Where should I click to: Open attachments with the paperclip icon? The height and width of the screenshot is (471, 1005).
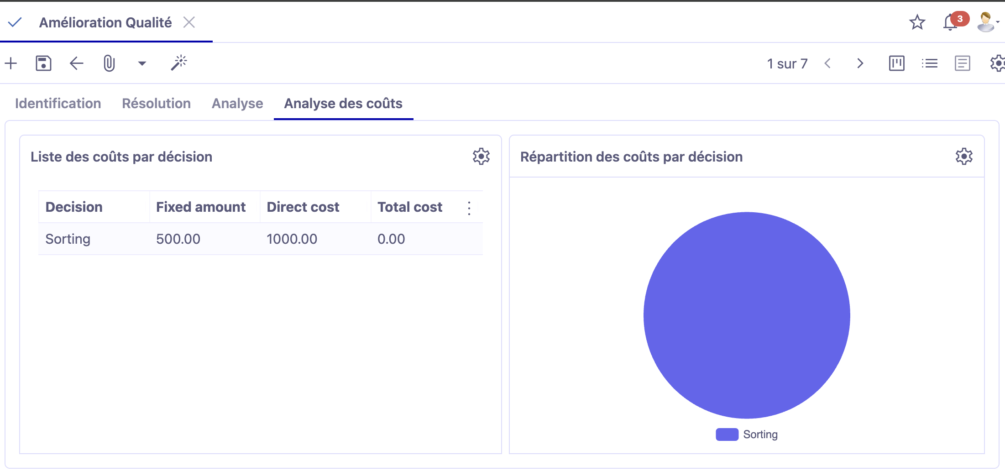click(109, 63)
